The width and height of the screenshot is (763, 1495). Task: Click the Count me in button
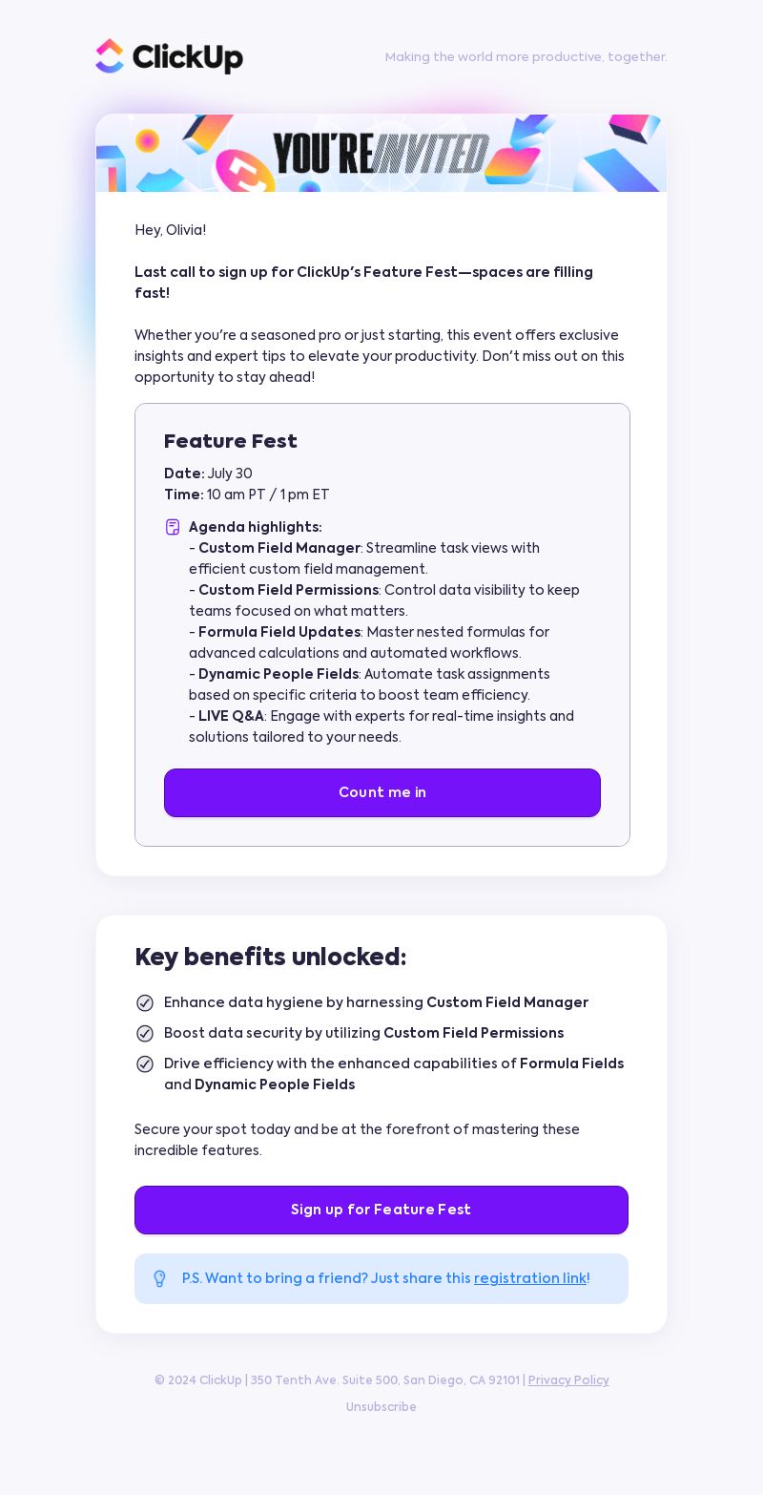[382, 792]
